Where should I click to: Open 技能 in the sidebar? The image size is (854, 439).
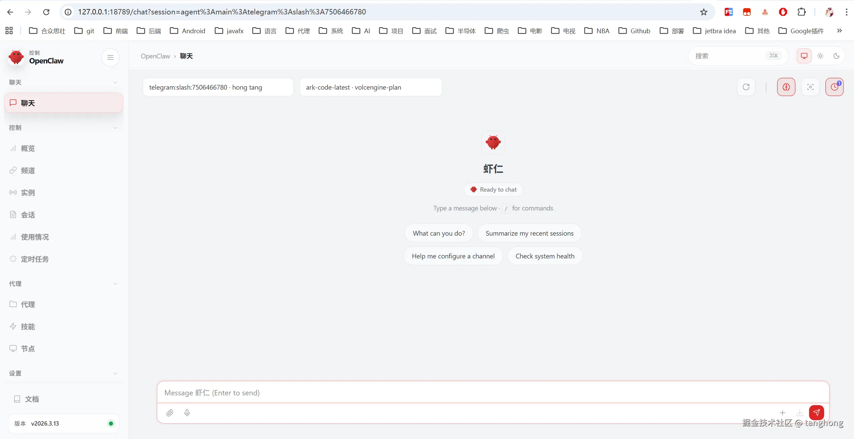click(x=28, y=327)
